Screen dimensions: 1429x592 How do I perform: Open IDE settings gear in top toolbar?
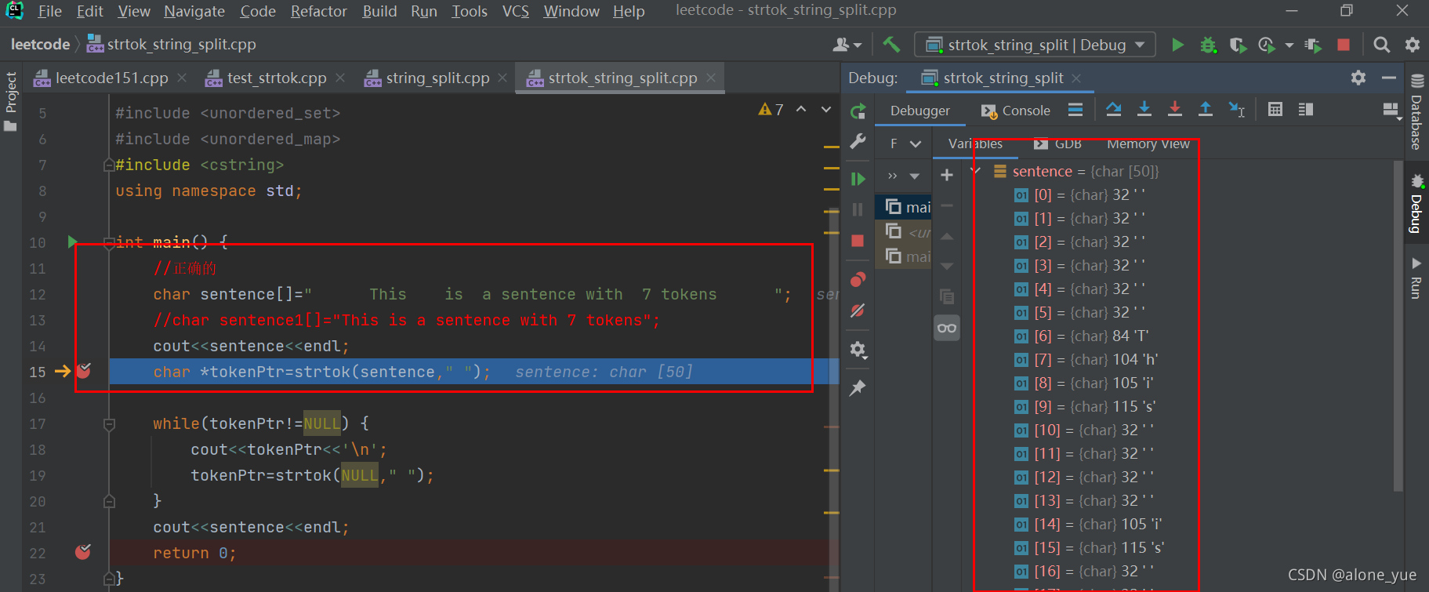(1412, 45)
